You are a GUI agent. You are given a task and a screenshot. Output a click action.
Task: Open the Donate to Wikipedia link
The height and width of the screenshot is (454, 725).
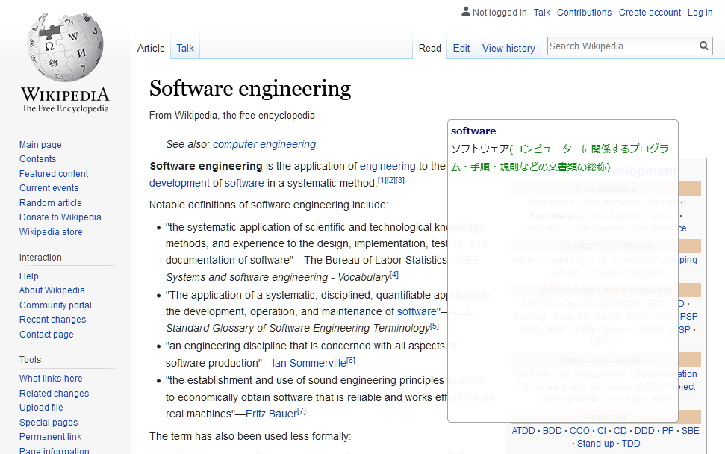[60, 217]
